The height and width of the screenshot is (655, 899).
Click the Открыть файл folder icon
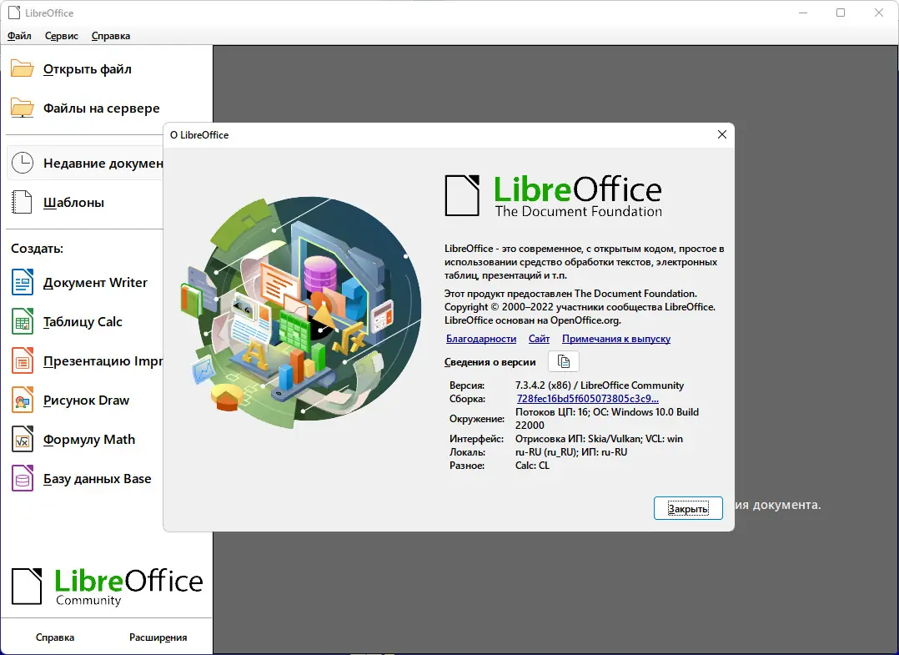[x=21, y=68]
